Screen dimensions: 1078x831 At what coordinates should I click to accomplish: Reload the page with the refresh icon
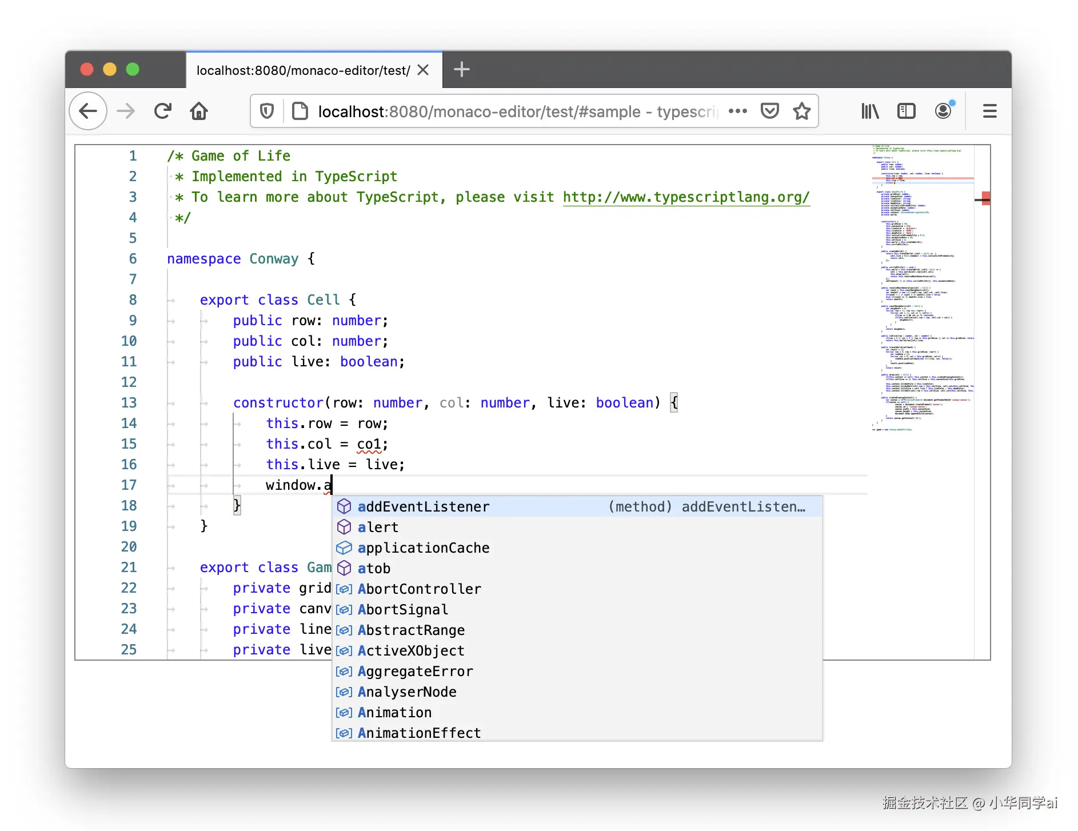(x=163, y=111)
